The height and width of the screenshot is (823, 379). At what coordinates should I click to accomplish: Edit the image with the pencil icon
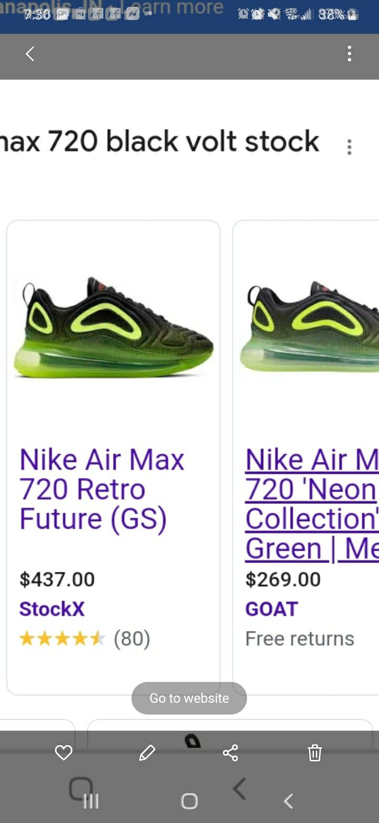click(147, 753)
